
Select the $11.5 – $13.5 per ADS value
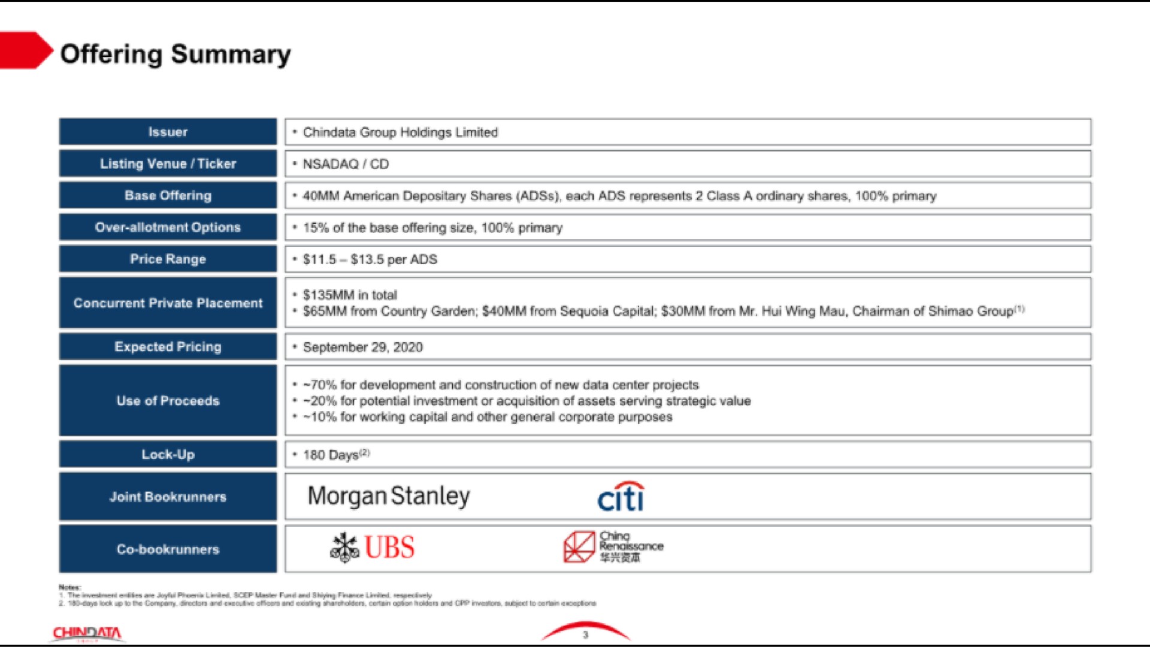tap(370, 259)
